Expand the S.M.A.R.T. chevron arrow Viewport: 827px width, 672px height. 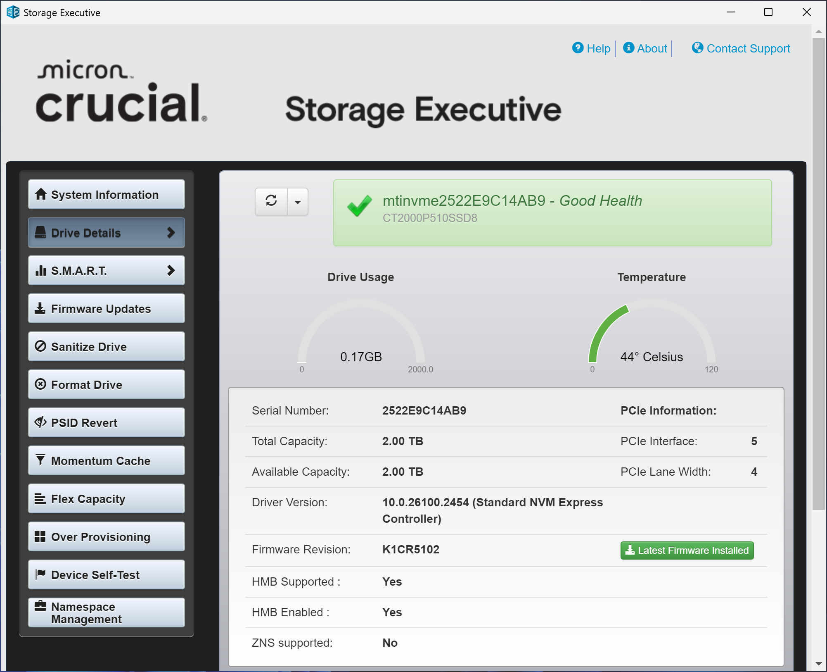(x=171, y=271)
